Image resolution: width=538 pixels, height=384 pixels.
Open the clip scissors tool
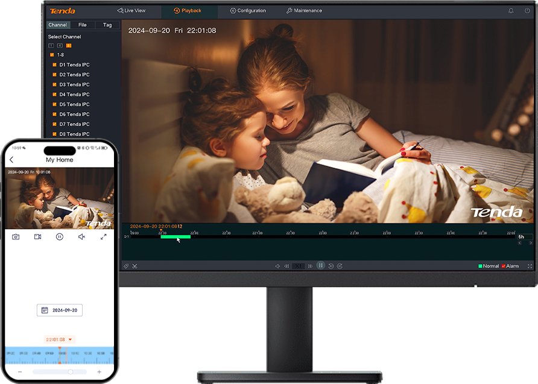[135, 266]
